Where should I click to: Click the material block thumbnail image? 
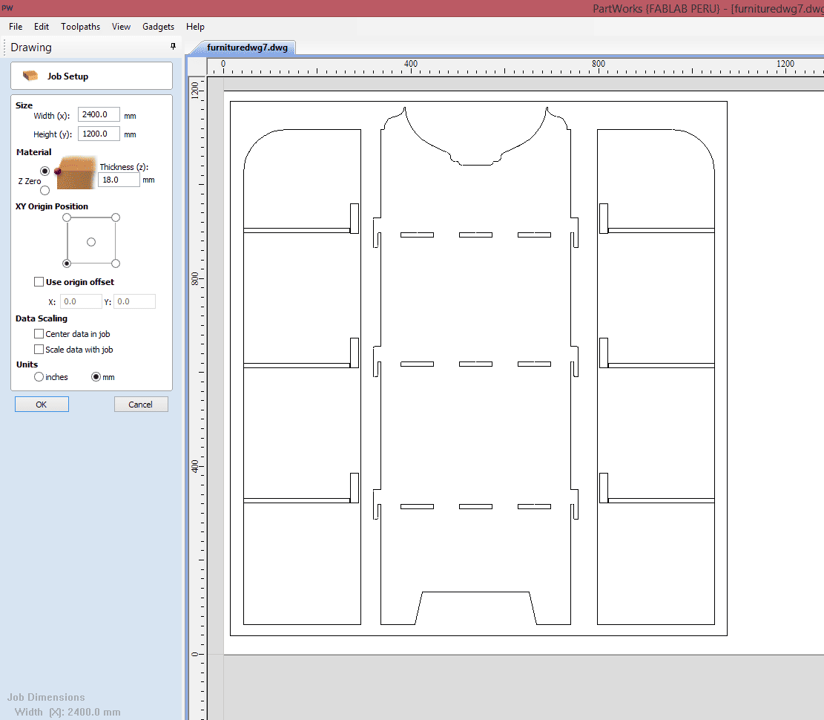pos(76,172)
